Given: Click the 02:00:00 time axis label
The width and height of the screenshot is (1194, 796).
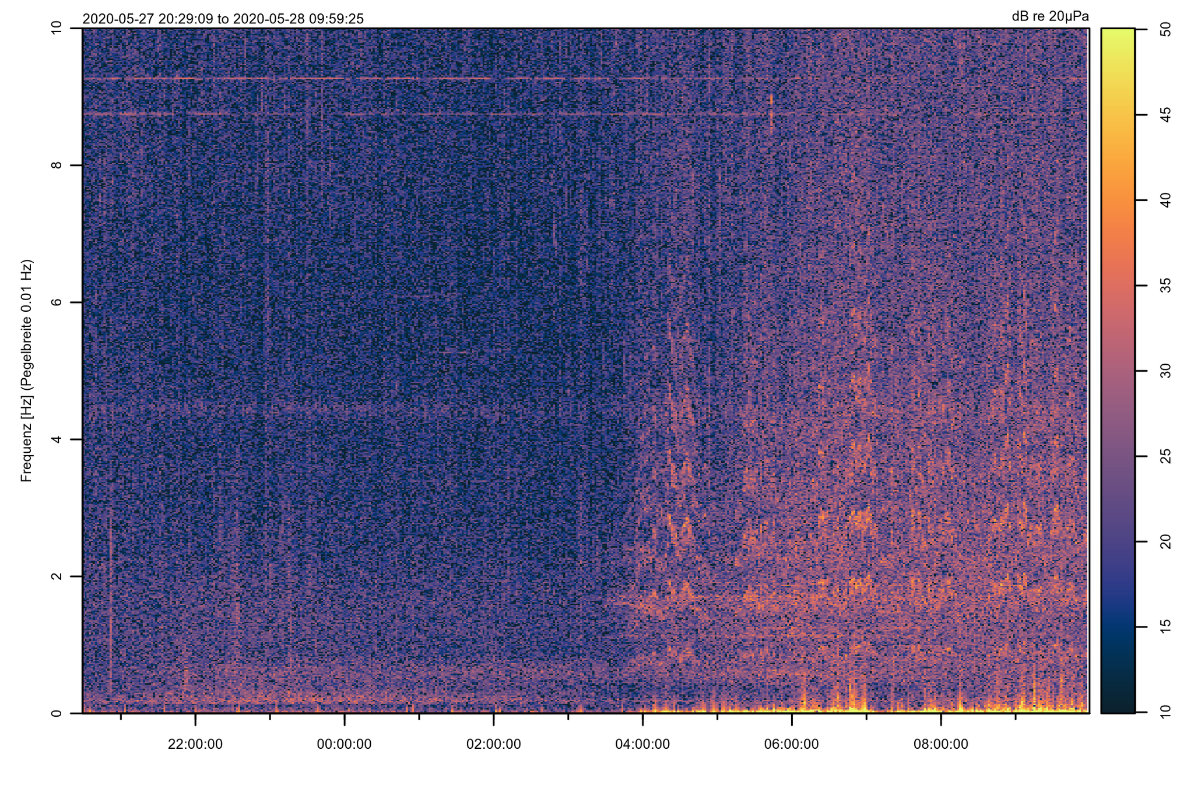Looking at the screenshot, I should [x=494, y=744].
